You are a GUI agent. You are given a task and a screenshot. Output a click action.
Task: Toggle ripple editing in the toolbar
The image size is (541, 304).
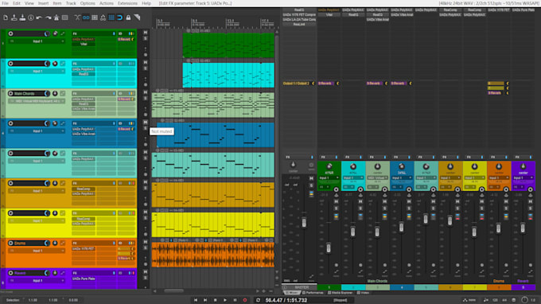pyautogui.click(x=95, y=18)
